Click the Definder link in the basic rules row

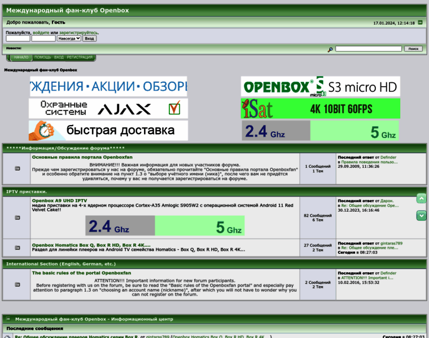click(x=388, y=273)
